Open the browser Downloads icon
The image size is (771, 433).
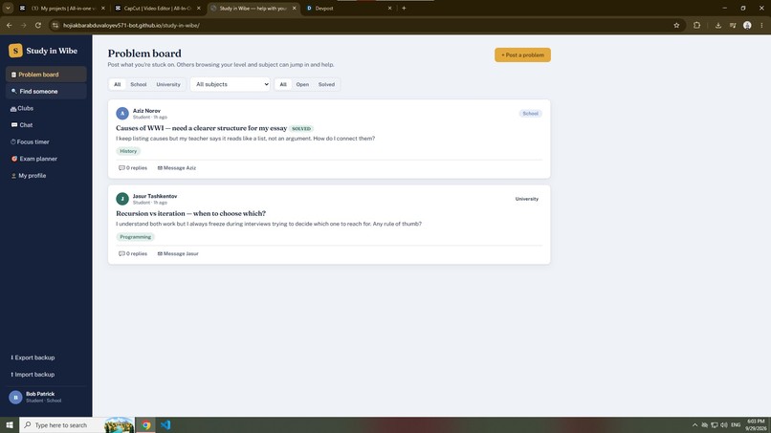(717, 25)
